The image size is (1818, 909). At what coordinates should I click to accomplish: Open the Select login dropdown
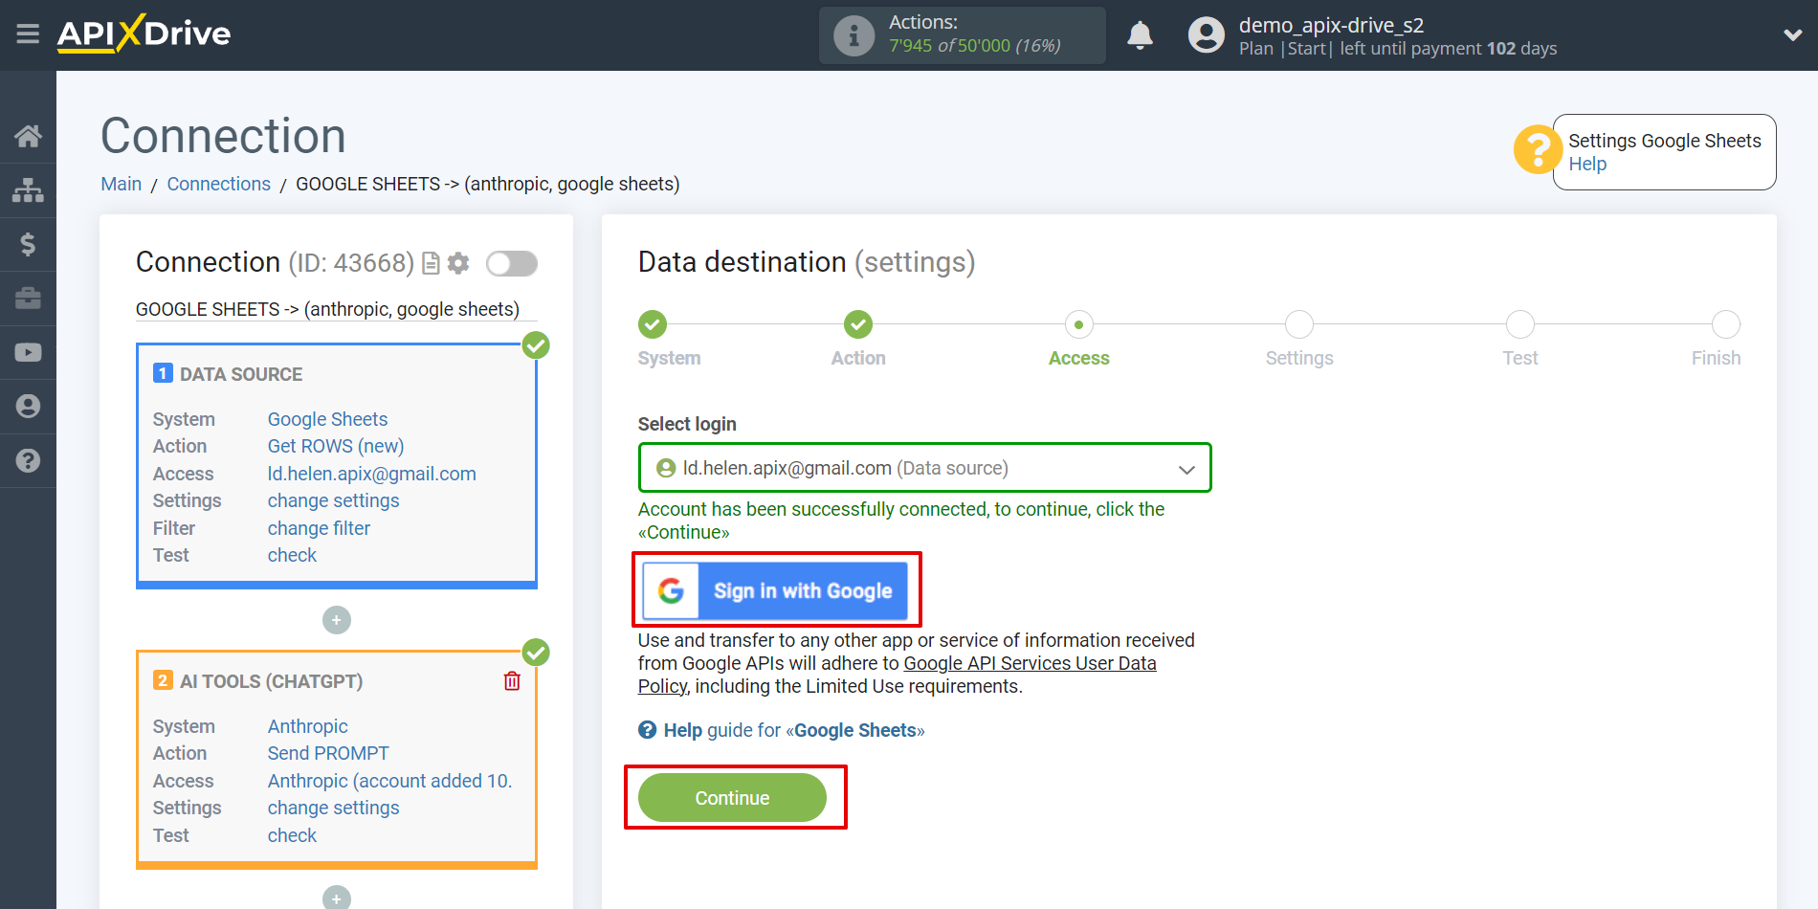click(x=924, y=468)
